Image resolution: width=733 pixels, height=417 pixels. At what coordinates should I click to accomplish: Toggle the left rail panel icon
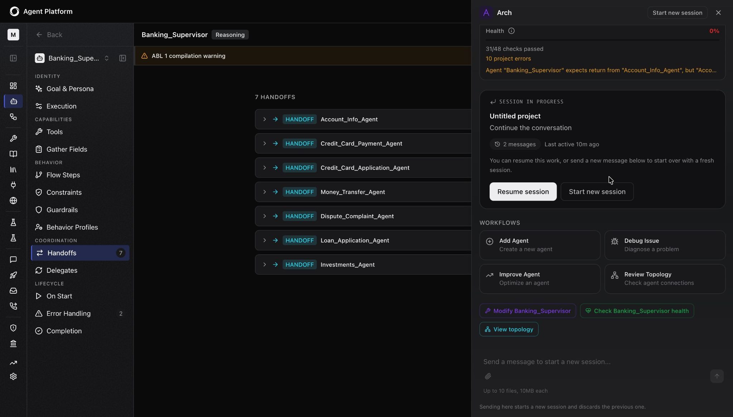pyautogui.click(x=13, y=58)
